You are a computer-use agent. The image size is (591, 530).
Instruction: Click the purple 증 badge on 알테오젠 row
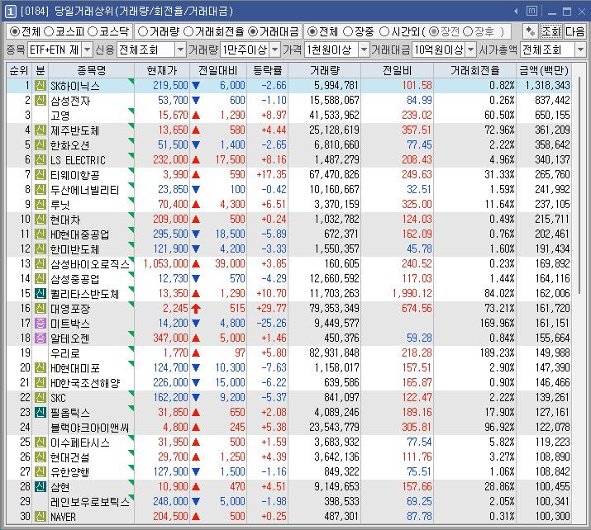coord(41,338)
